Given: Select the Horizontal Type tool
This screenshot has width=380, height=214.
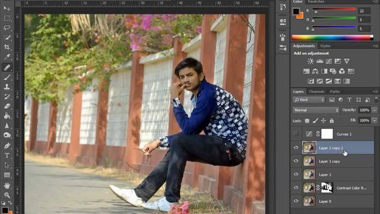Looking at the screenshot, I should click(7, 155).
